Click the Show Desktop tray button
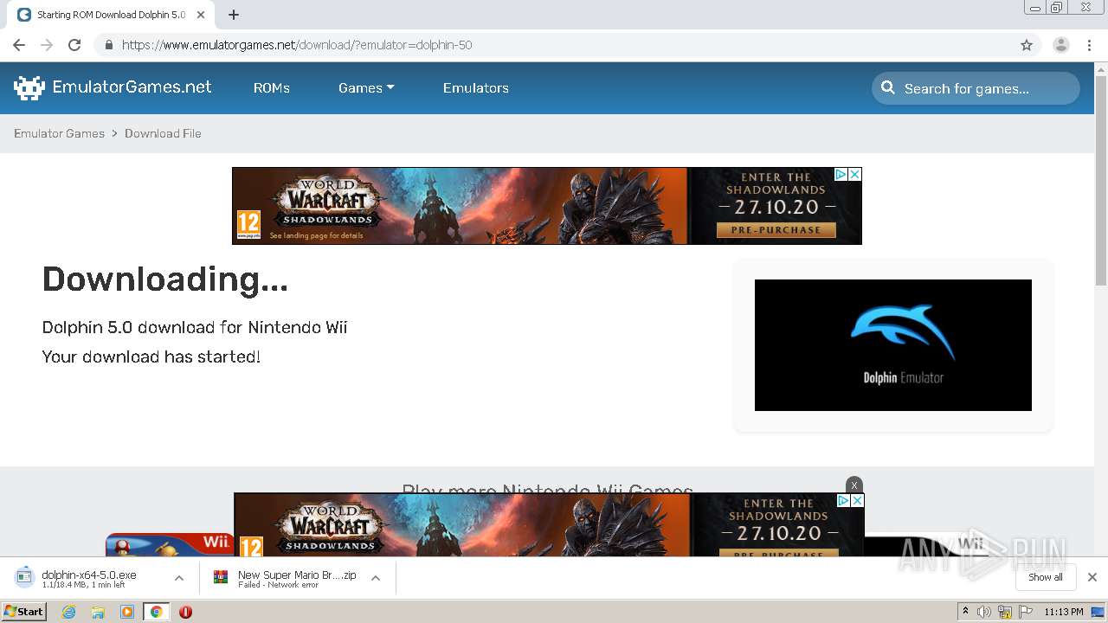The height and width of the screenshot is (623, 1108). point(1098,612)
